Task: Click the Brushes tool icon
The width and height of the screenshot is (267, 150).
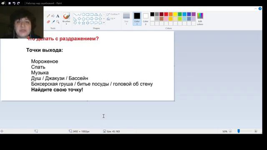Action: (x=66, y=16)
